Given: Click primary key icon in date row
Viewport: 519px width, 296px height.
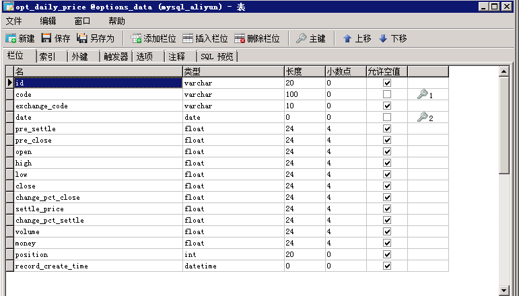Looking at the screenshot, I should click(x=422, y=117).
